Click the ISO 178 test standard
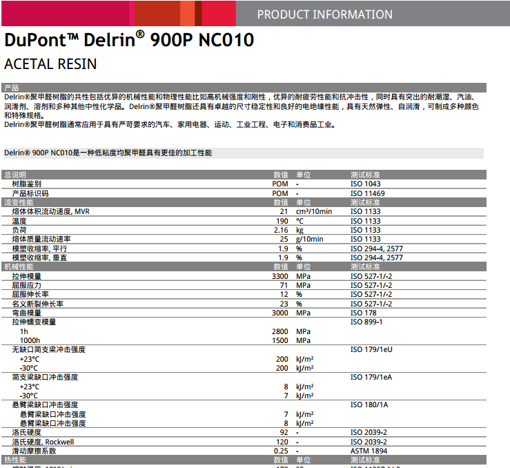The image size is (510, 468). pos(363,313)
